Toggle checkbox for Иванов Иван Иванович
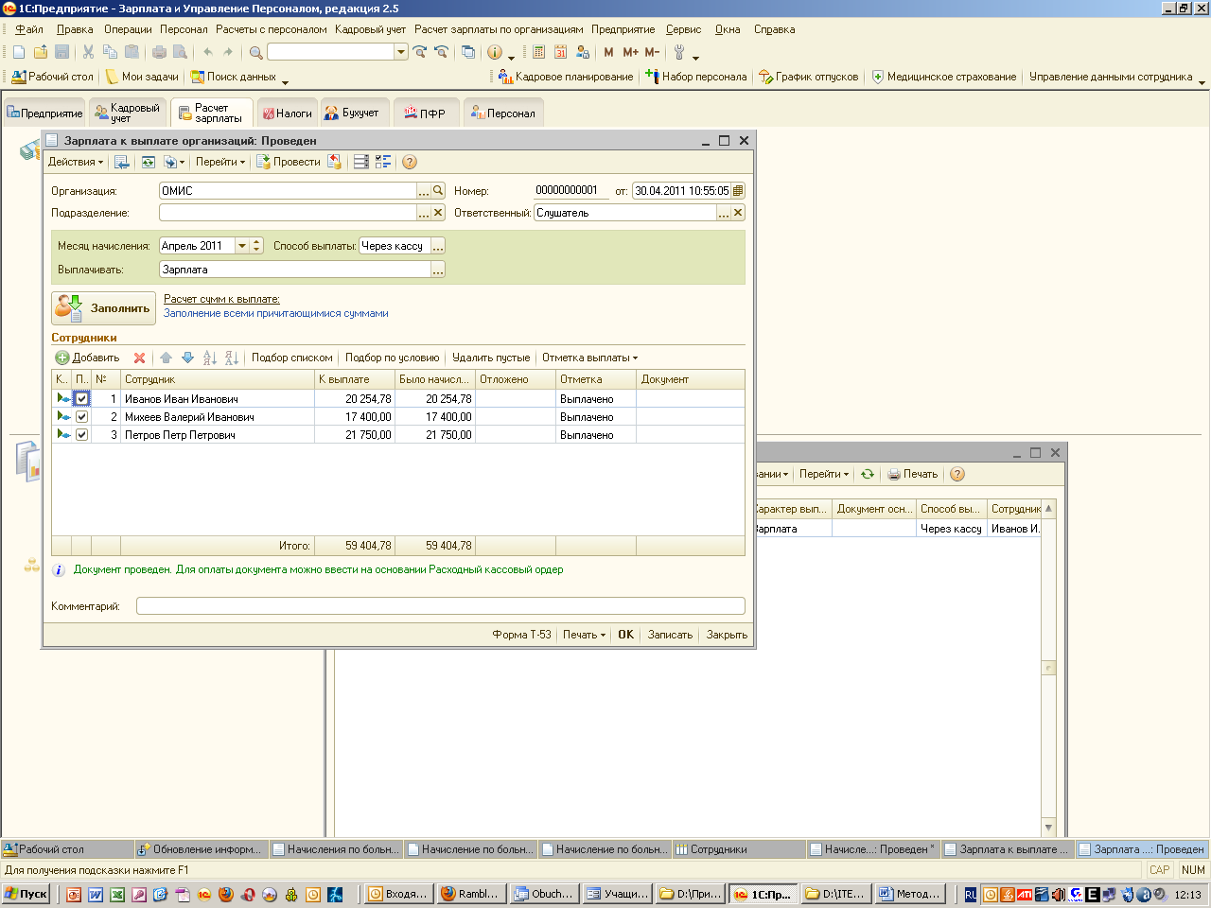 [x=81, y=399]
